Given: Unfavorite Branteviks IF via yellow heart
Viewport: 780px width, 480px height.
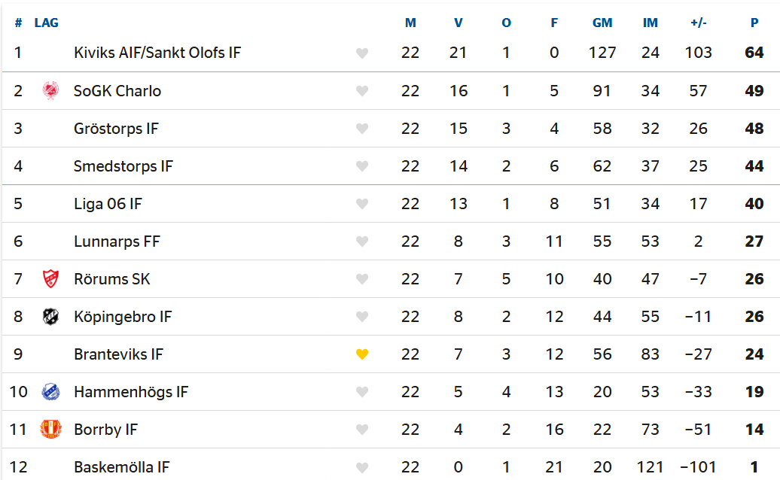Looking at the screenshot, I should 362,354.
